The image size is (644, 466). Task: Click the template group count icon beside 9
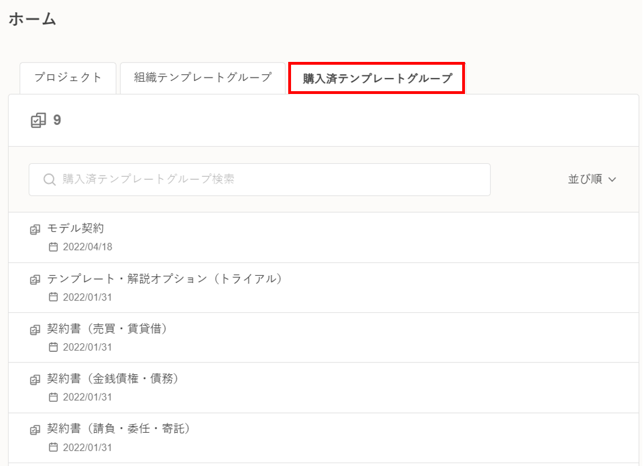point(38,120)
